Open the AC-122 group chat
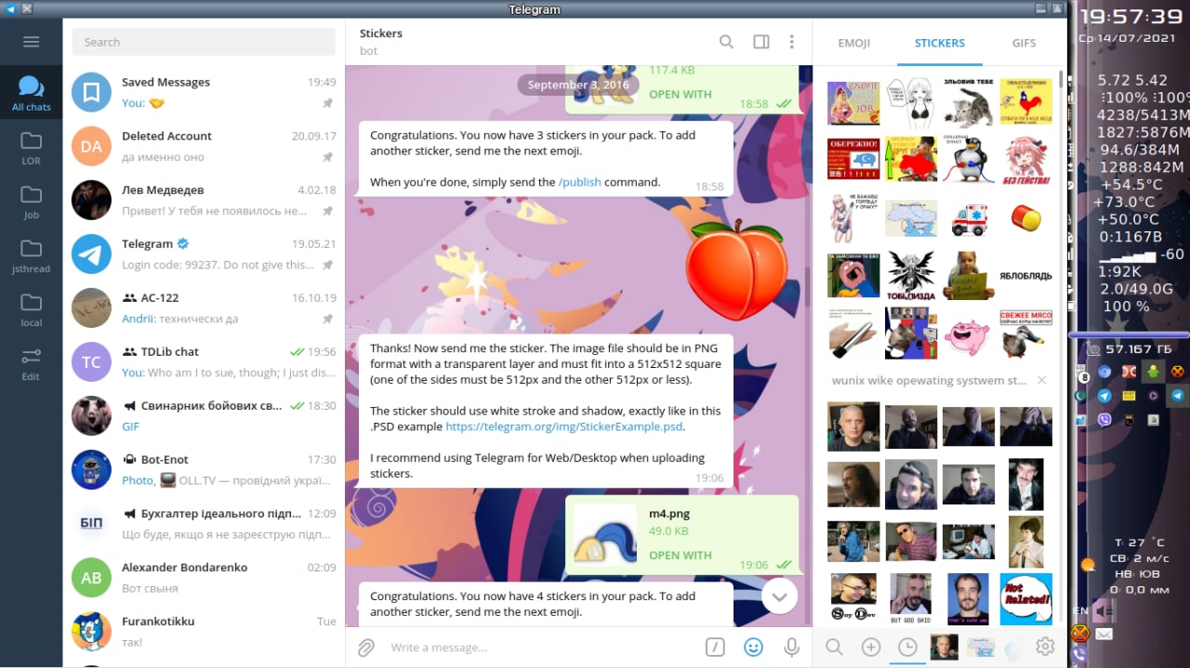The image size is (1190, 668). pyautogui.click(x=204, y=308)
